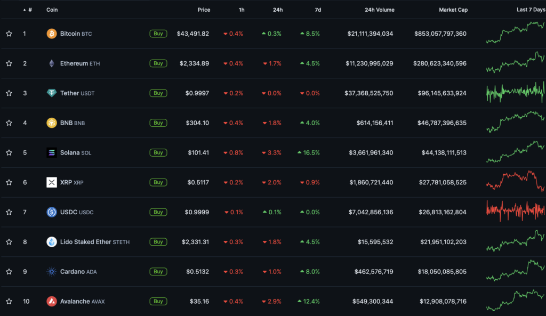Click the Ethereum diamond logo icon

(x=52, y=63)
